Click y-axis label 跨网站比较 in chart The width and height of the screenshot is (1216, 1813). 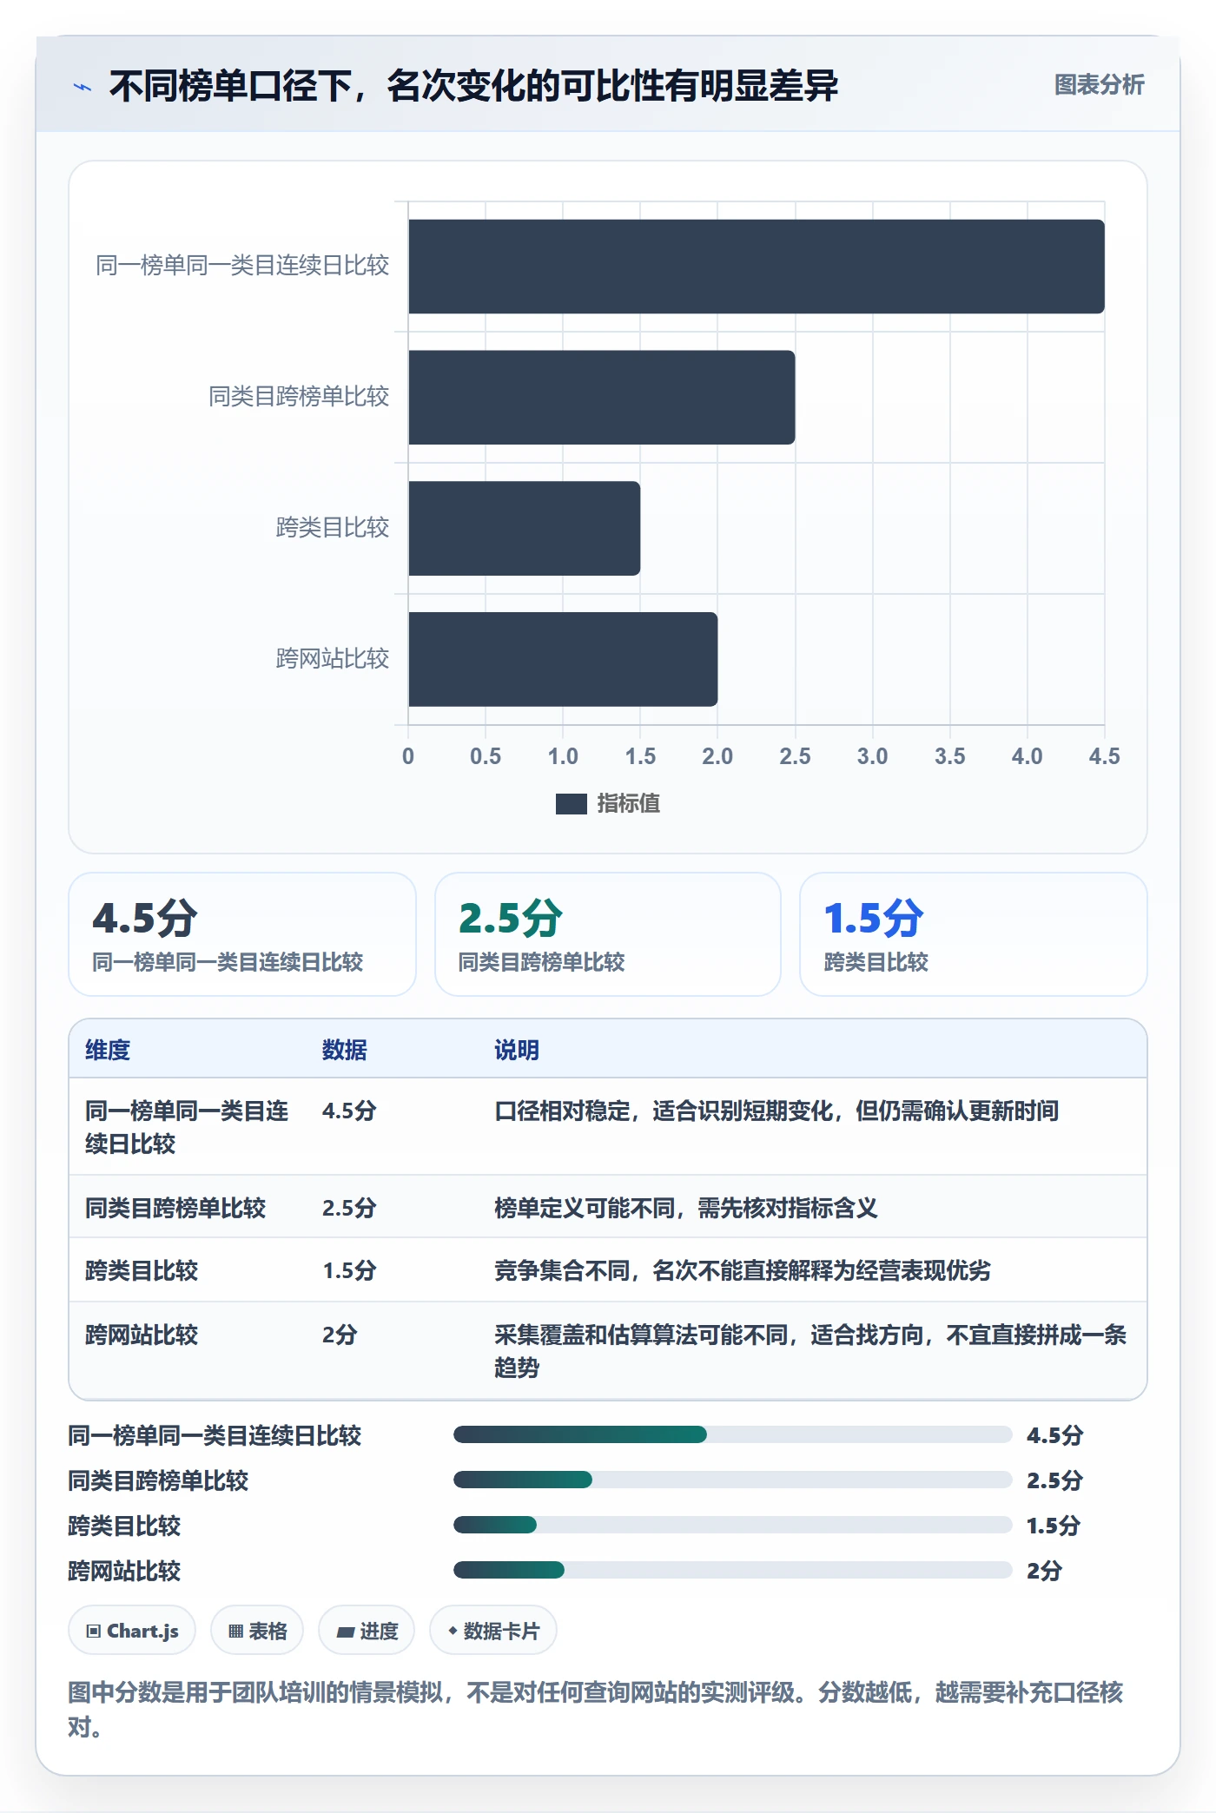(x=333, y=658)
